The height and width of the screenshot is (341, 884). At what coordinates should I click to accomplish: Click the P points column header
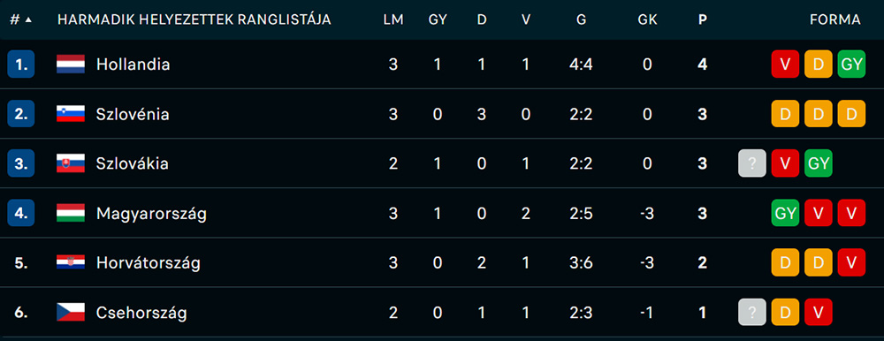(703, 19)
